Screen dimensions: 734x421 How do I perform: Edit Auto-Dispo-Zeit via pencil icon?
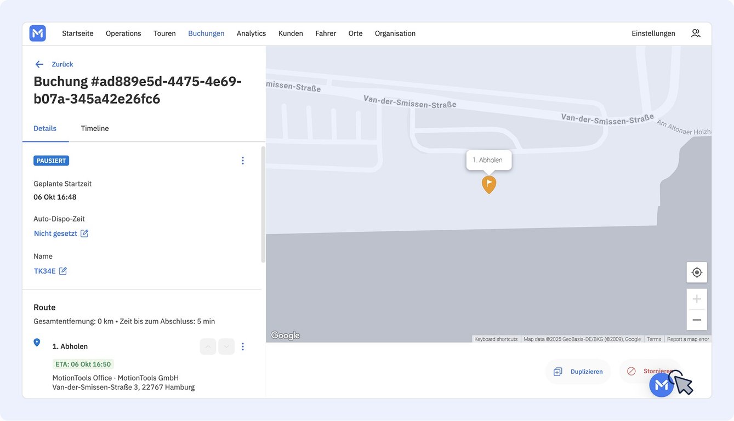point(84,234)
